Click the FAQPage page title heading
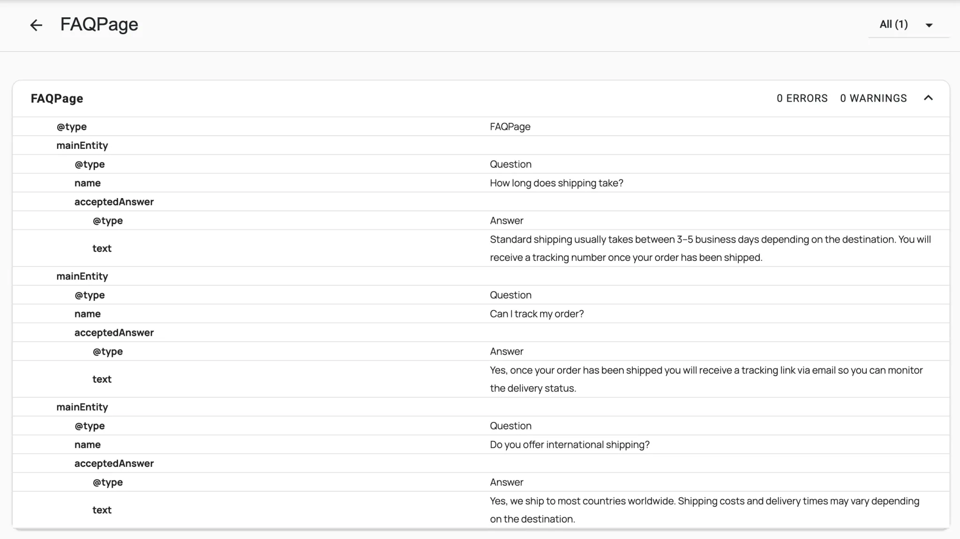Viewport: 960px width, 539px height. (x=99, y=24)
